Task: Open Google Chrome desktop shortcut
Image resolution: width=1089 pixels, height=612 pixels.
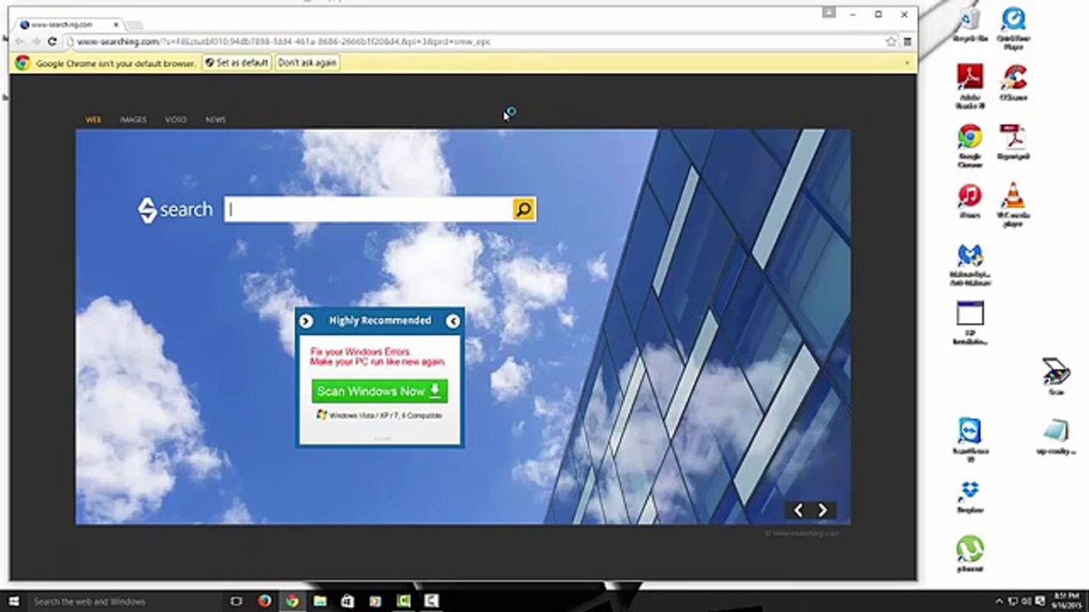Action: (969, 145)
